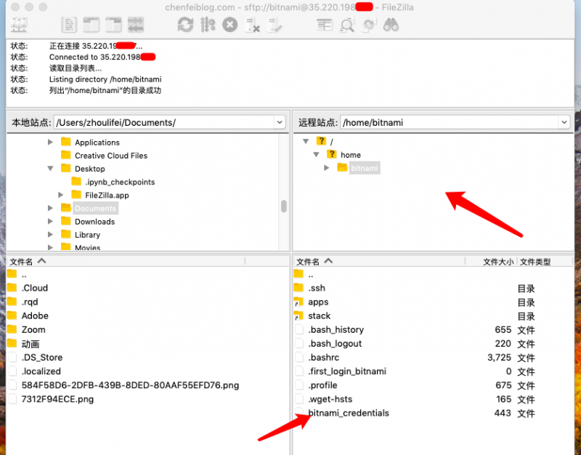This screenshot has height=455, width=581.
Task: Toggle the local directory tree display
Action: tap(92, 25)
